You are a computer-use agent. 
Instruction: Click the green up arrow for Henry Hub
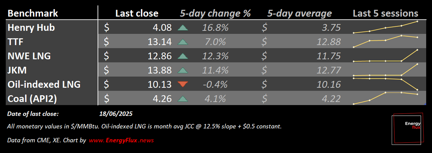tap(182, 28)
